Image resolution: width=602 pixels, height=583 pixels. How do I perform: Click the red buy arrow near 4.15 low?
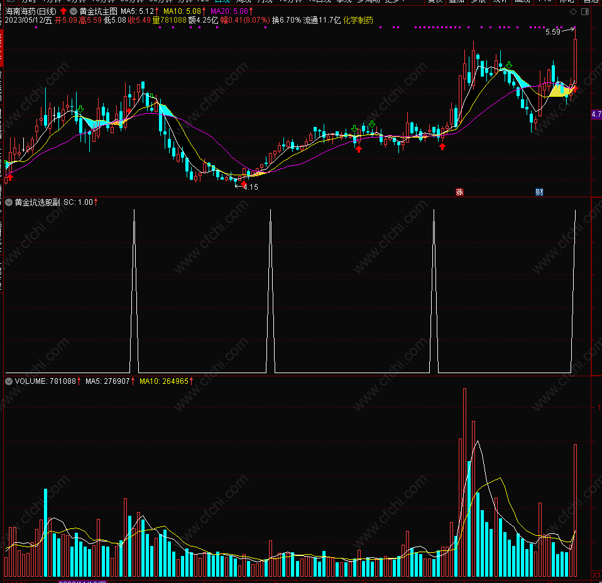pyautogui.click(x=244, y=185)
